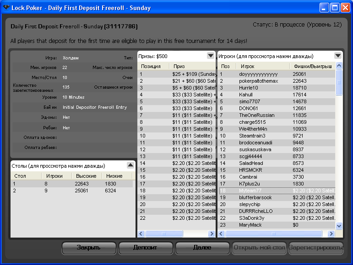The width and height of the screenshot is (353, 265).
Task: Select player DONO61
Action: pyautogui.click(x=277, y=108)
